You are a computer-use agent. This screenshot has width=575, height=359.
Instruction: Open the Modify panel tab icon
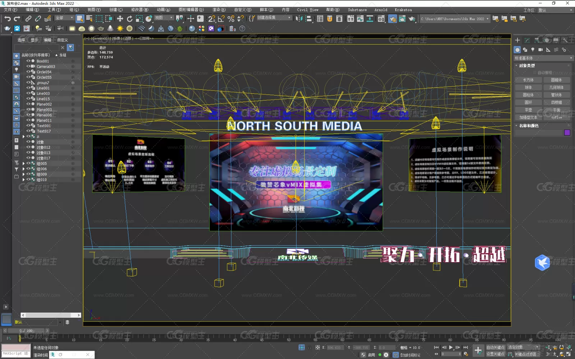pos(527,40)
